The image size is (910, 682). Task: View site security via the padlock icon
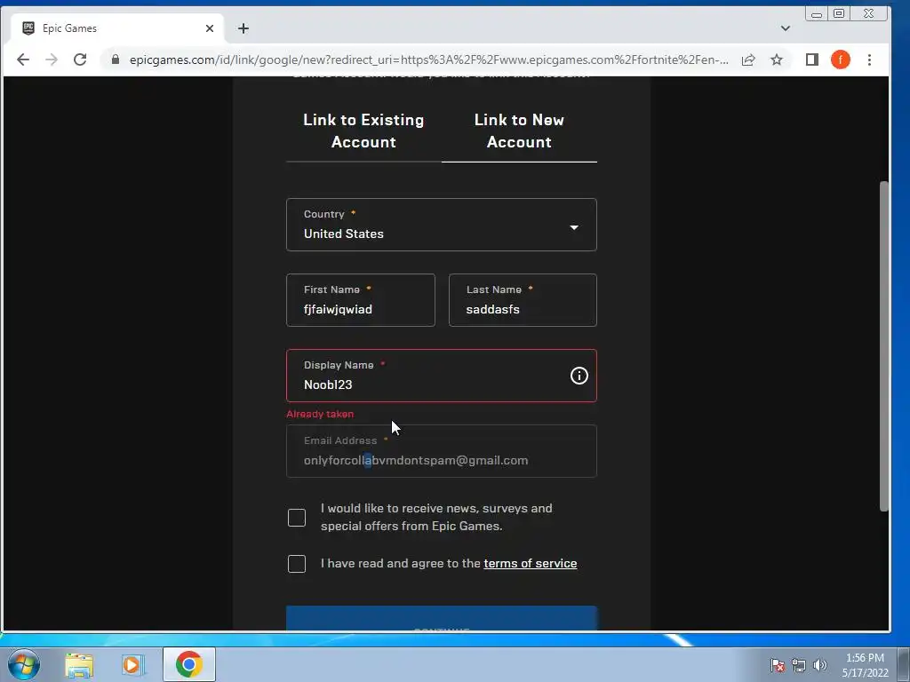pos(116,59)
